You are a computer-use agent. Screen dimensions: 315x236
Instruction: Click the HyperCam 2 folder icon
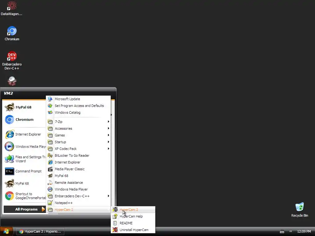50,210
